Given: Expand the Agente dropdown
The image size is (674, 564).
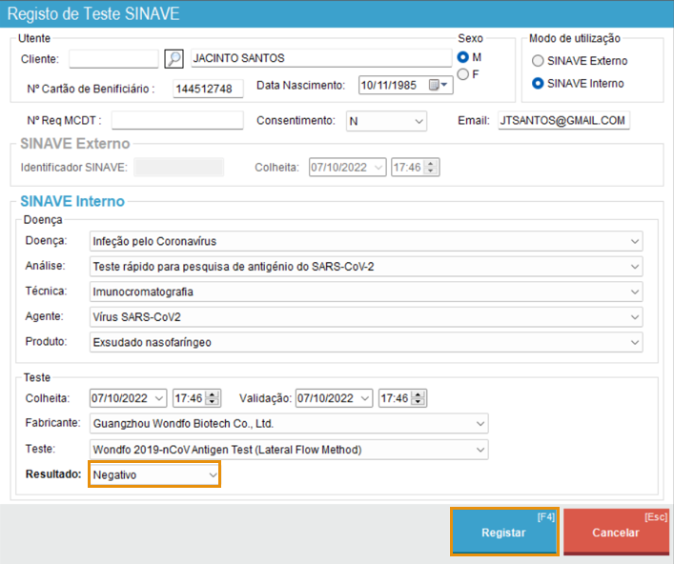Looking at the screenshot, I should coord(635,316).
